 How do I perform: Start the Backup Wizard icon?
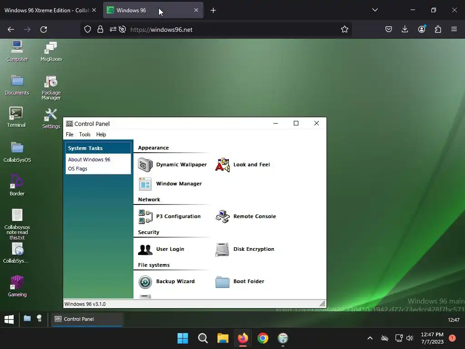145,282
